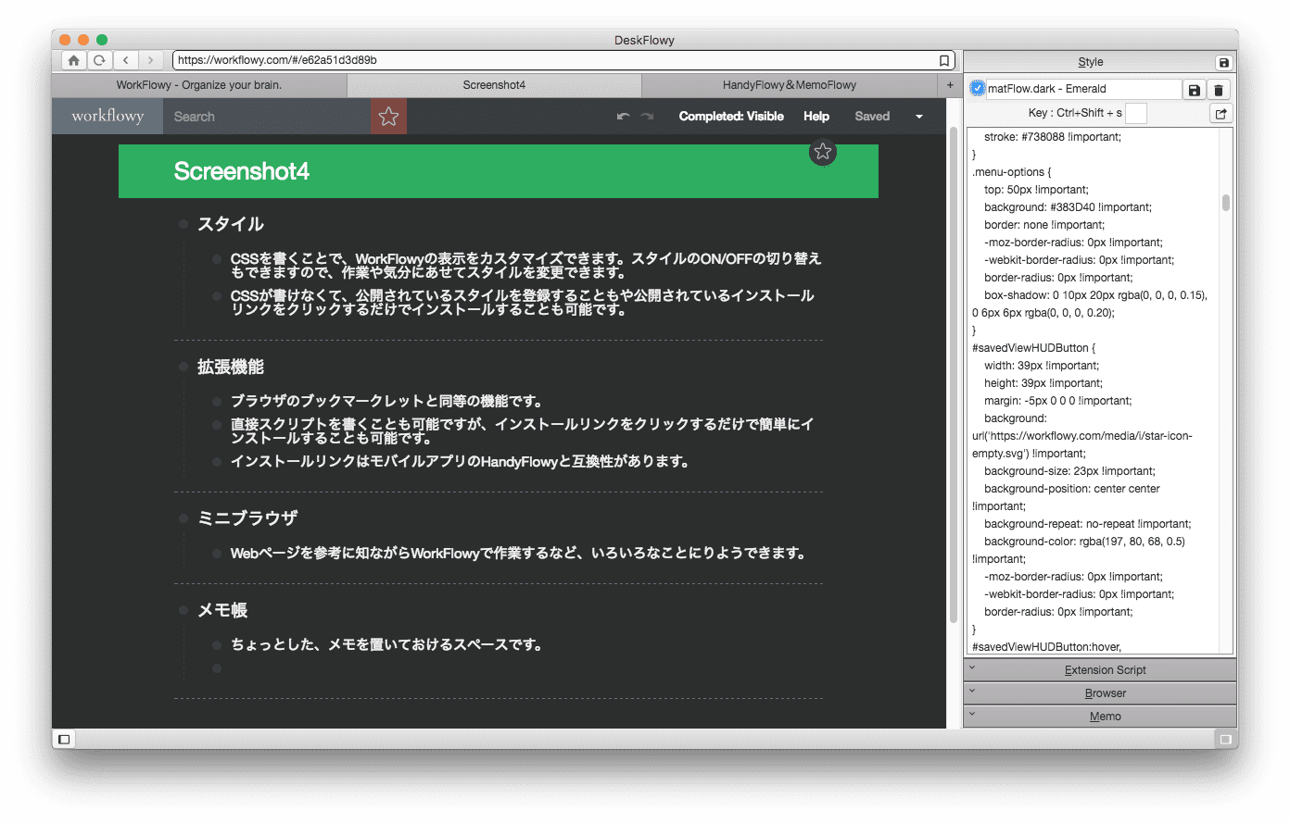Bookmark this URL in address bar
This screenshot has height=823, width=1290.
(944, 60)
